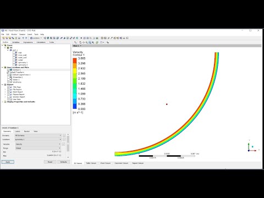Click the details panel vertical scrollbar thumb
The width and height of the screenshot is (264, 198).
point(68,144)
